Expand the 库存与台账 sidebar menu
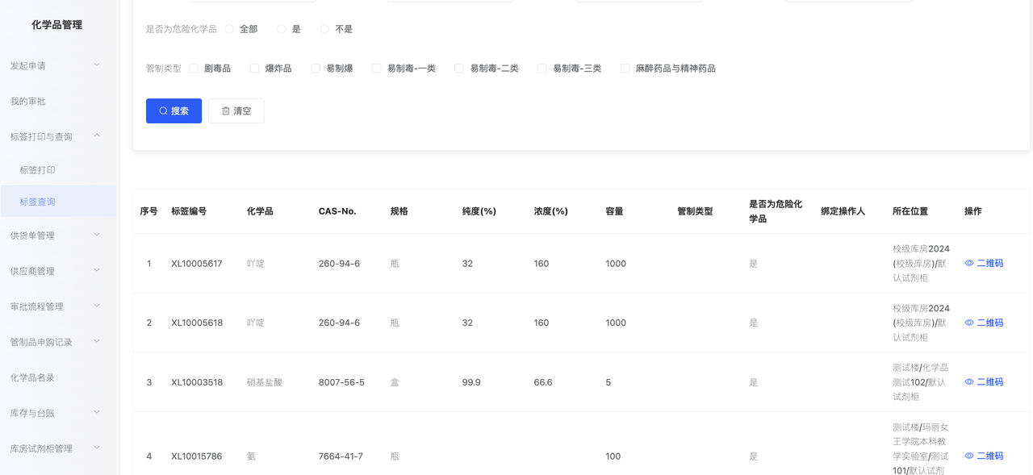This screenshot has width=1033, height=475. tap(97, 413)
